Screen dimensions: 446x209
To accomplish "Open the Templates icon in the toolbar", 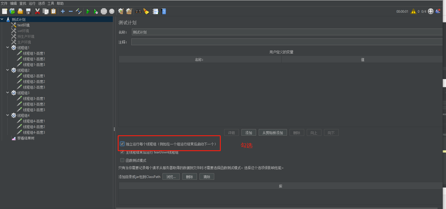I will (12, 11).
